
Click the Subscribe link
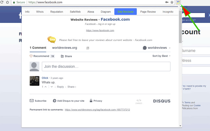41,101
